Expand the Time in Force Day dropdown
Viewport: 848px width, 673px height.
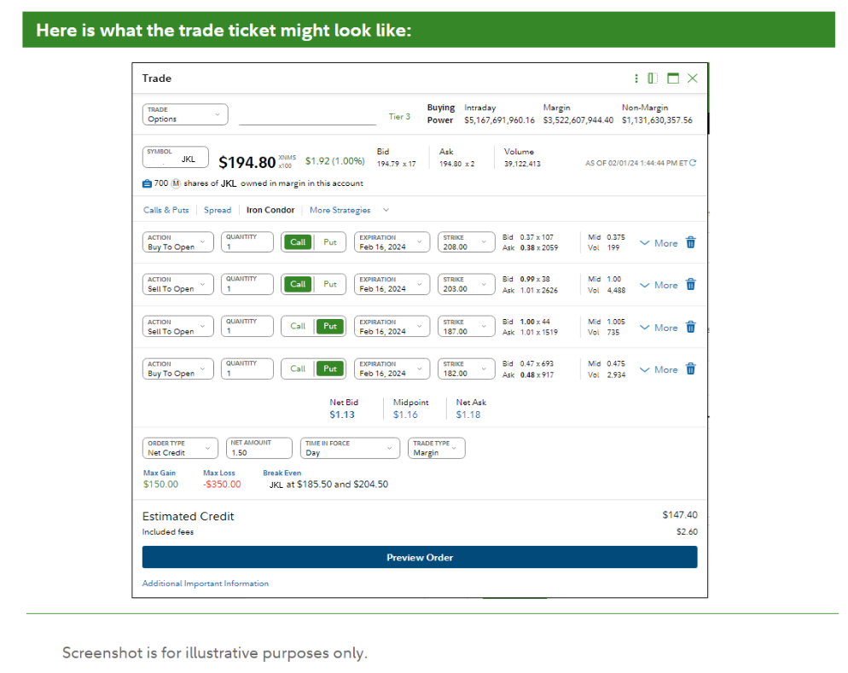click(x=350, y=449)
